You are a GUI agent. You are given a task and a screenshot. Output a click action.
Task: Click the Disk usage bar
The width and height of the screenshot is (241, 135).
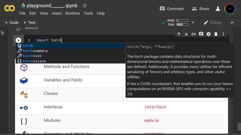click(182, 24)
